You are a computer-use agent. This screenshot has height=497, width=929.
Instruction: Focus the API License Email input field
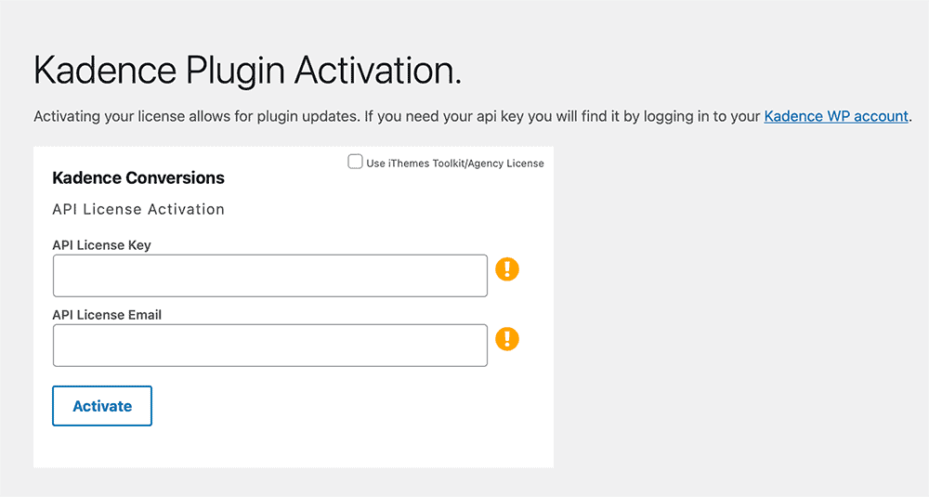pyautogui.click(x=269, y=346)
